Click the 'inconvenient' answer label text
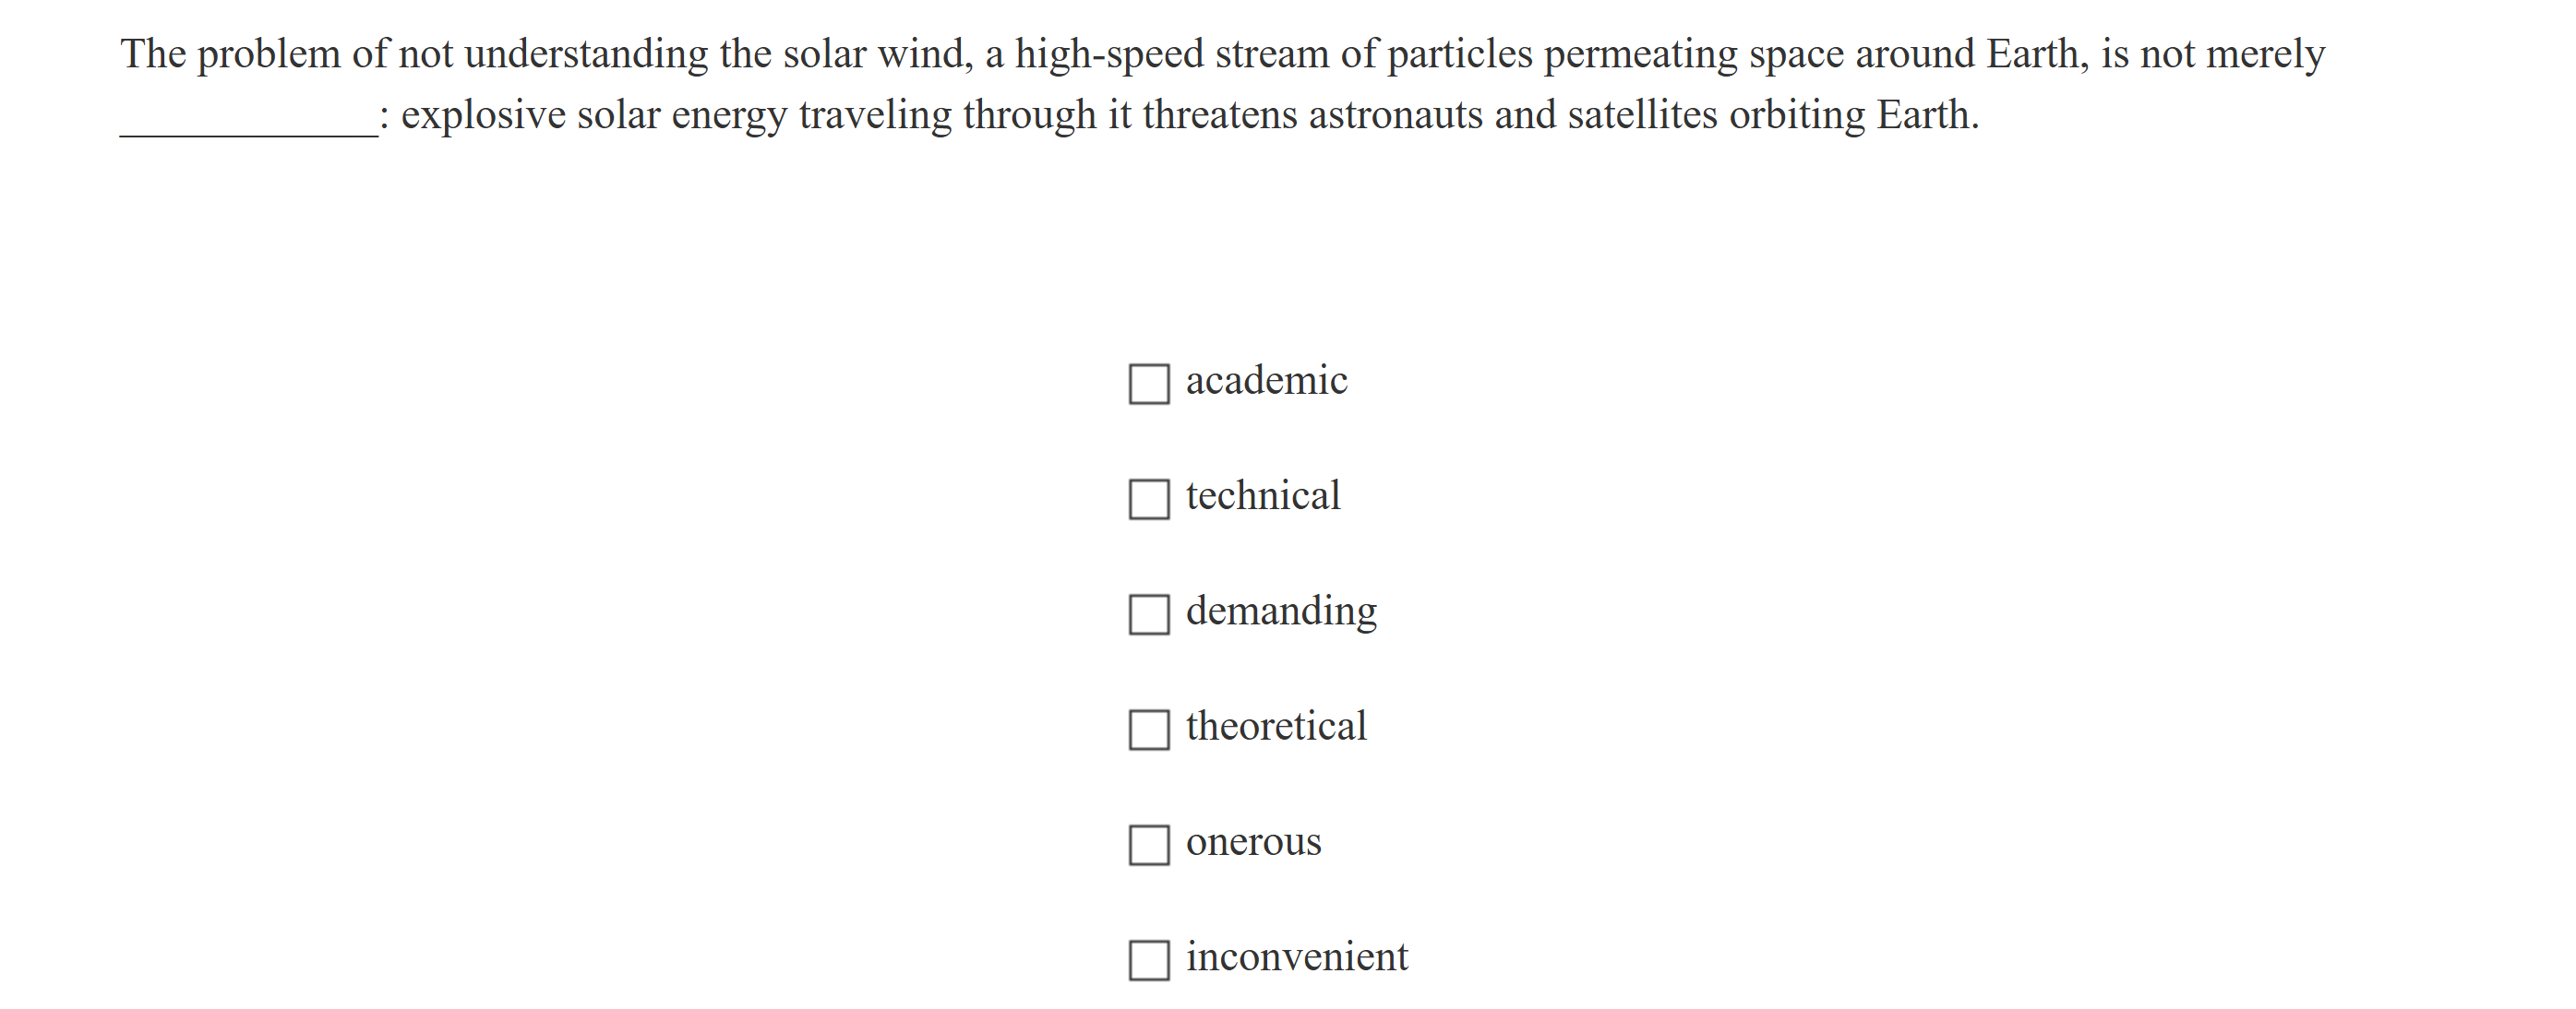This screenshot has height=1009, width=2576. [x=1297, y=957]
